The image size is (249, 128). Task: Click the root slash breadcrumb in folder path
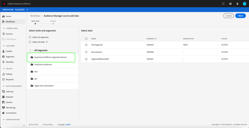tap(30, 50)
